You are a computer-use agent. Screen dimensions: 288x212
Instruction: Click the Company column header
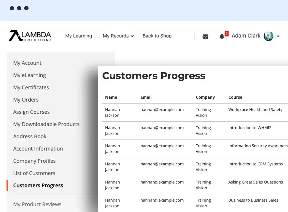[205, 98]
